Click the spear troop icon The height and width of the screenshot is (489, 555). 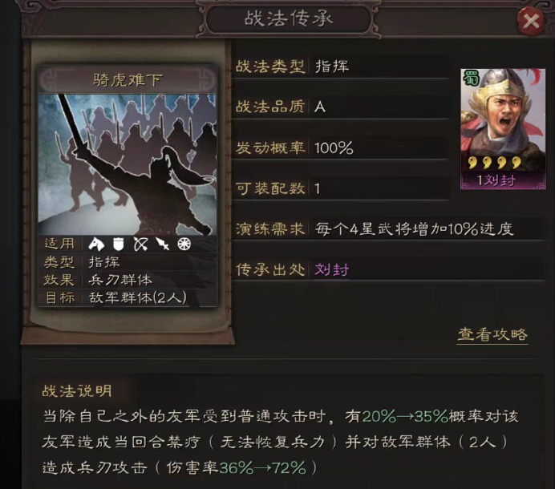(x=163, y=244)
